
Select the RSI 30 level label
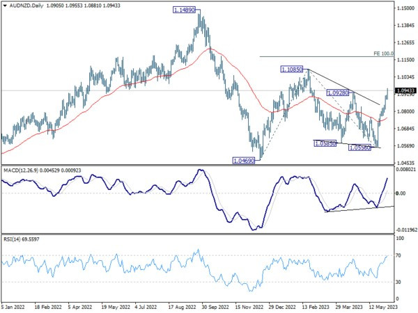pyautogui.click(x=398, y=282)
